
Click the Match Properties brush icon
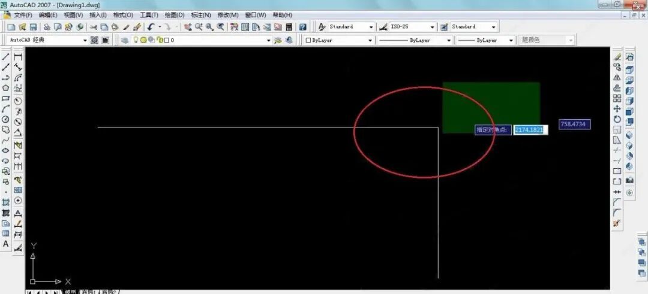137,27
